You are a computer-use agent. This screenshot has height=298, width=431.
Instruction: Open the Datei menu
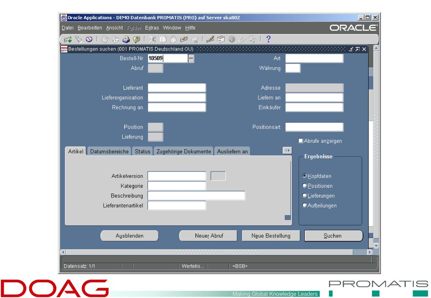[67, 28]
